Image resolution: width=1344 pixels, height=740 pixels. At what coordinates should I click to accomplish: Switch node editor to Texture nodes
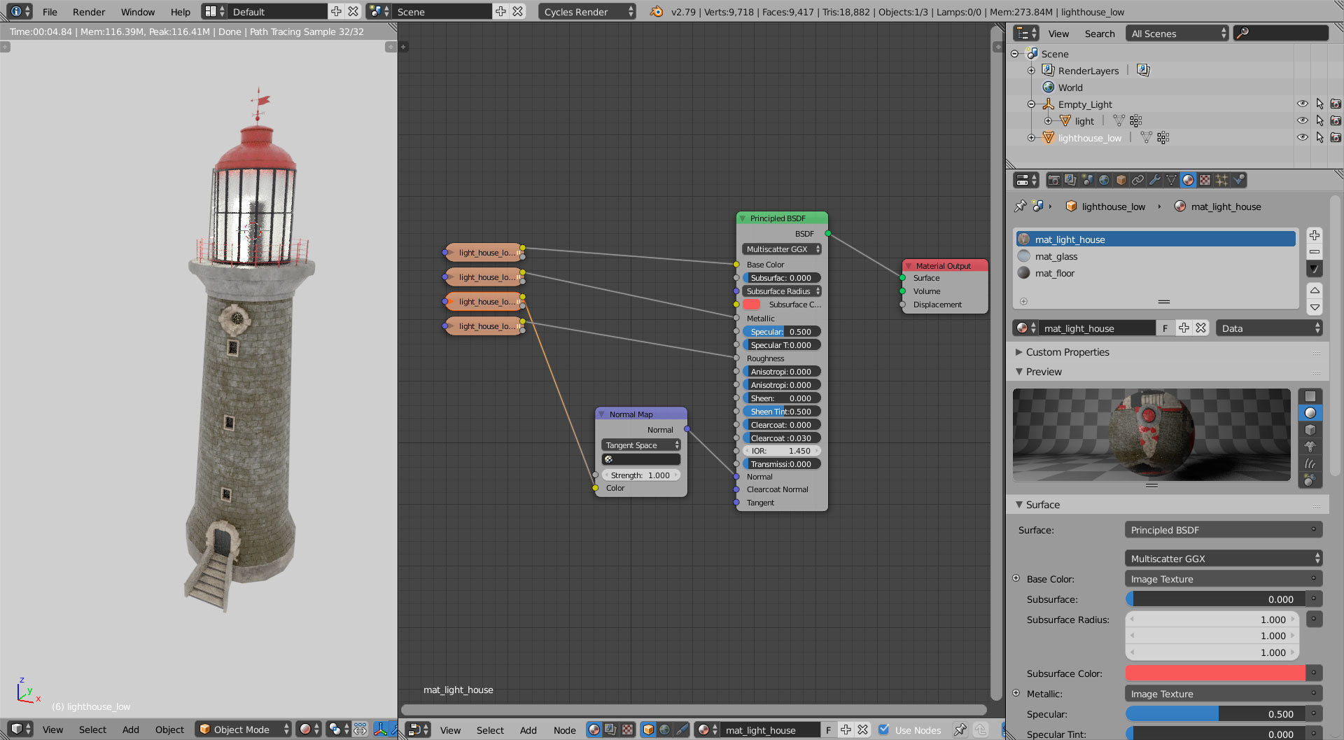coord(628,729)
